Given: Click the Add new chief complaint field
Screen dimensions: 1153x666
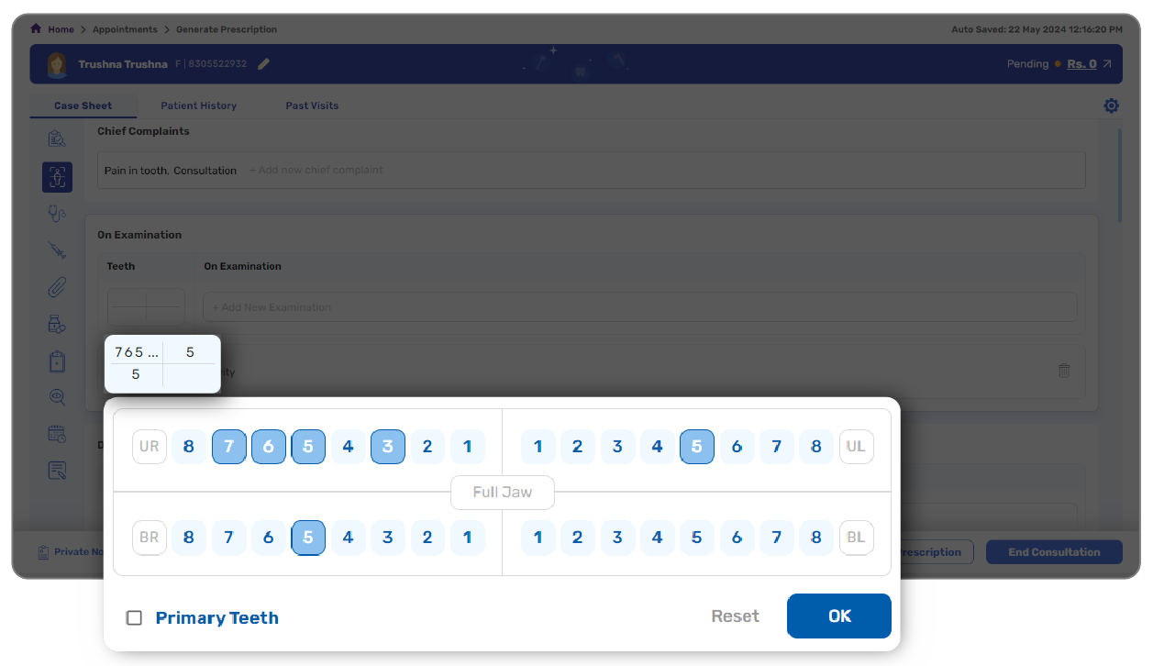Looking at the screenshot, I should [316, 171].
